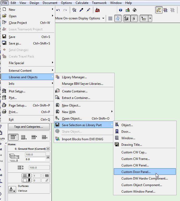Screen dimensions: 180x201
Task: Select first slab reference plane top option
Action: (13, 137)
